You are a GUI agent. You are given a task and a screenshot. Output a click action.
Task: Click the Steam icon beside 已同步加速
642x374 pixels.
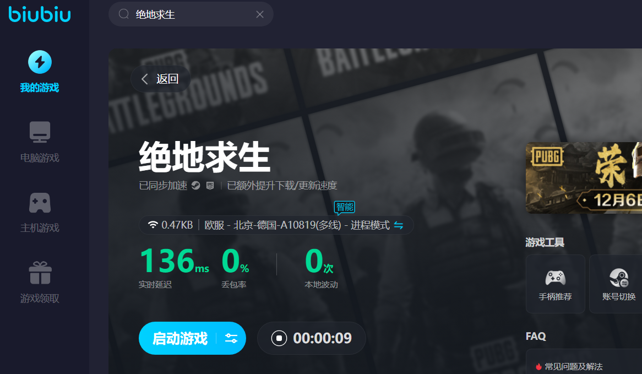[195, 186]
